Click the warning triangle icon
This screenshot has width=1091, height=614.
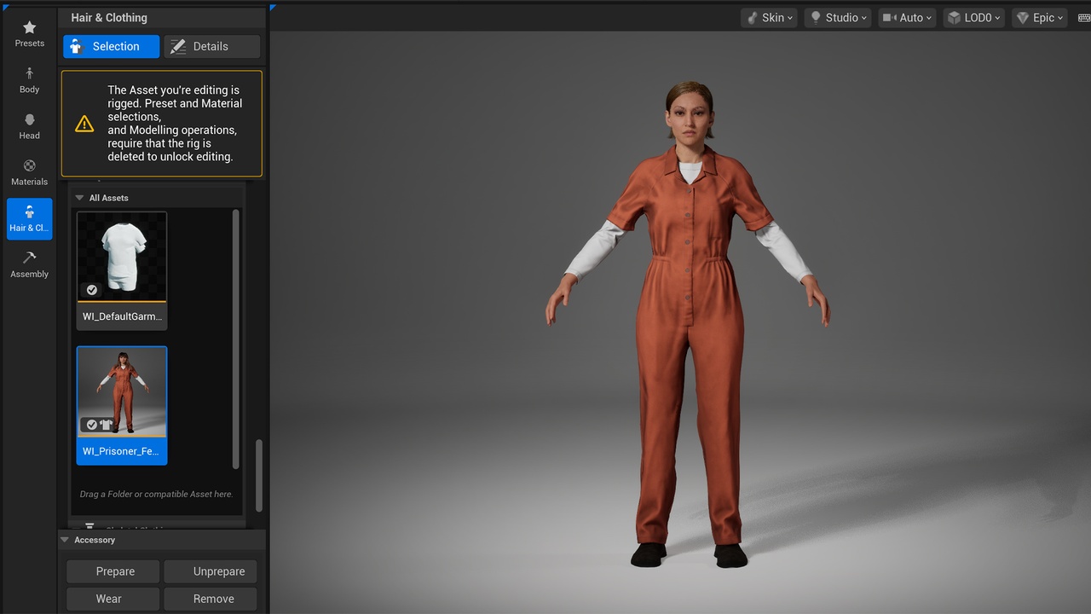[x=84, y=124]
